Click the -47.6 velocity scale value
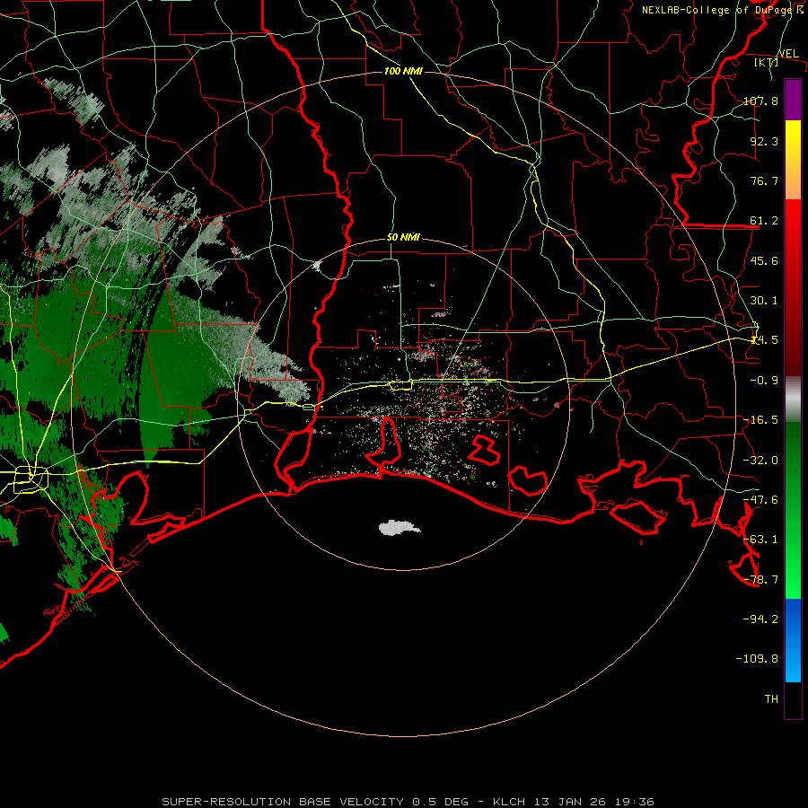This screenshot has height=808, width=808. click(x=760, y=500)
